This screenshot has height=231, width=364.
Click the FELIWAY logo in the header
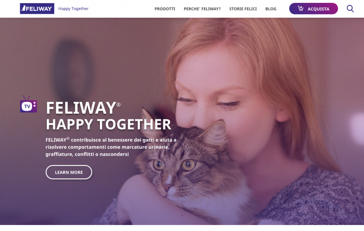tap(37, 8)
